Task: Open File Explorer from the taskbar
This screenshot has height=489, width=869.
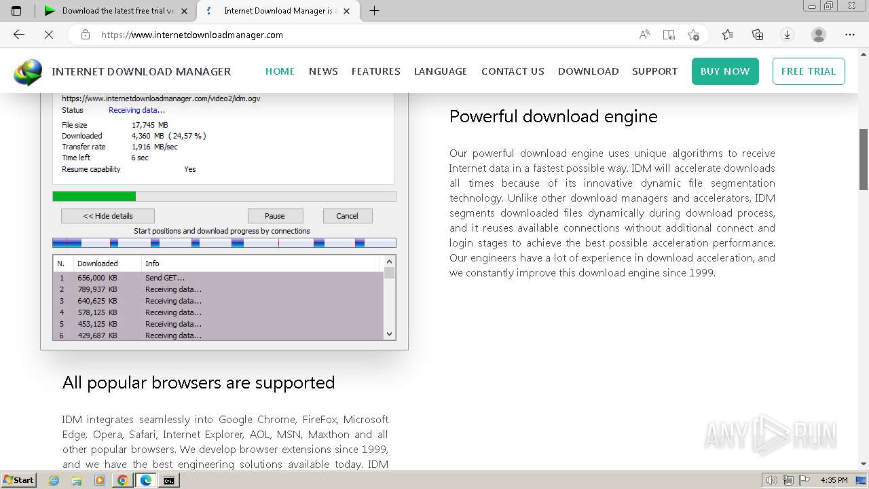Action: [x=77, y=480]
